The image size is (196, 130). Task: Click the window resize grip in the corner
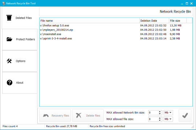pos(192,126)
